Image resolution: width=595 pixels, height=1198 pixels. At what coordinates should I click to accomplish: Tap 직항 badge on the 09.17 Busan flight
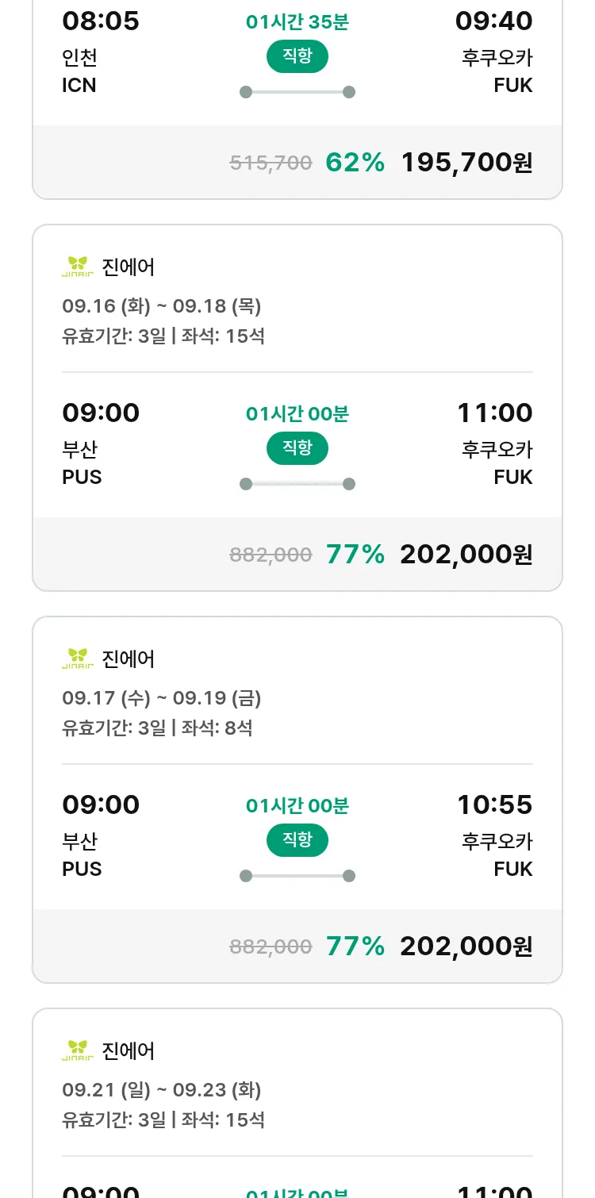(297, 840)
